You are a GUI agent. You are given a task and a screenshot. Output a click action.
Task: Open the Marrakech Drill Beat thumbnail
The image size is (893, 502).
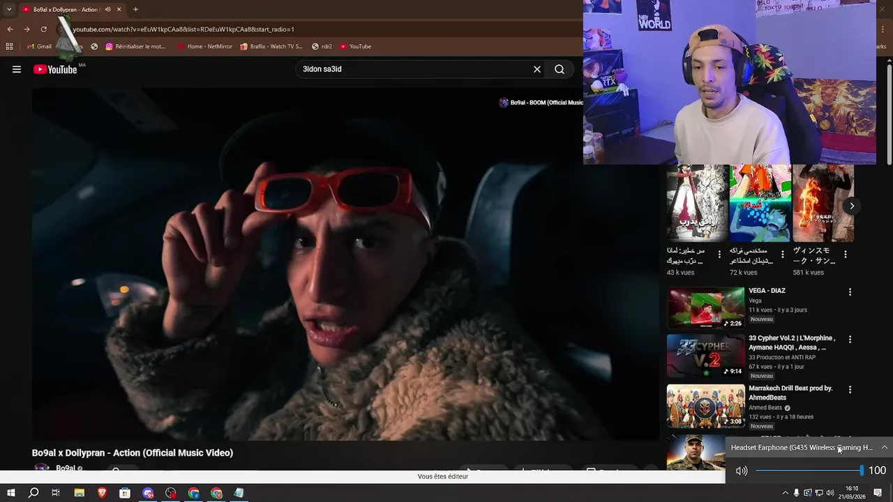click(x=705, y=406)
